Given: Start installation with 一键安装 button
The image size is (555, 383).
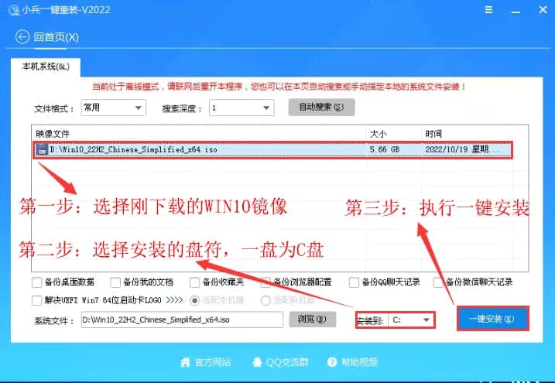Looking at the screenshot, I should [493, 319].
